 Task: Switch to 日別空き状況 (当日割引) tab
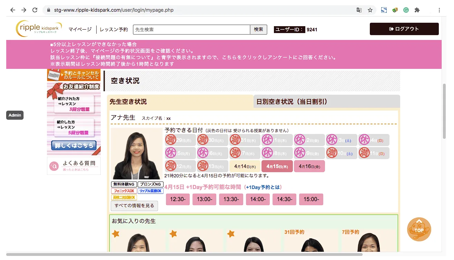pos(326,102)
